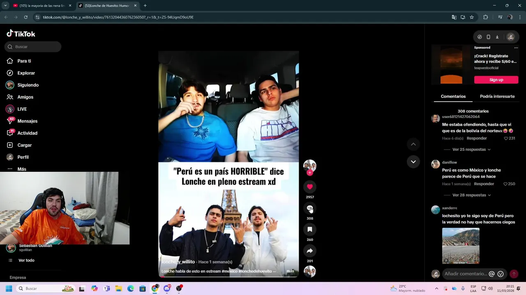Open lonche_y_willito username link
This screenshot has height=295, width=526.
point(178,262)
